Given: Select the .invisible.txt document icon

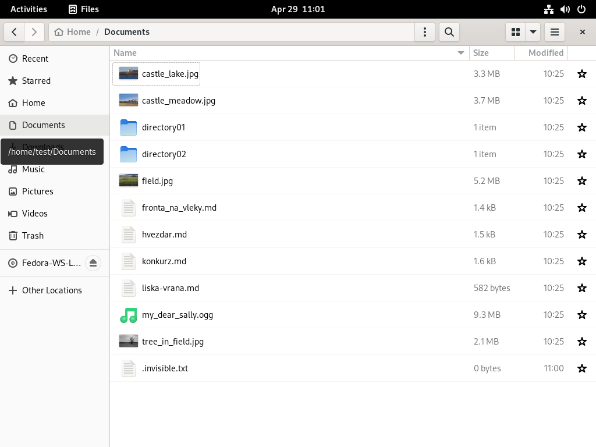Looking at the screenshot, I should click(129, 368).
